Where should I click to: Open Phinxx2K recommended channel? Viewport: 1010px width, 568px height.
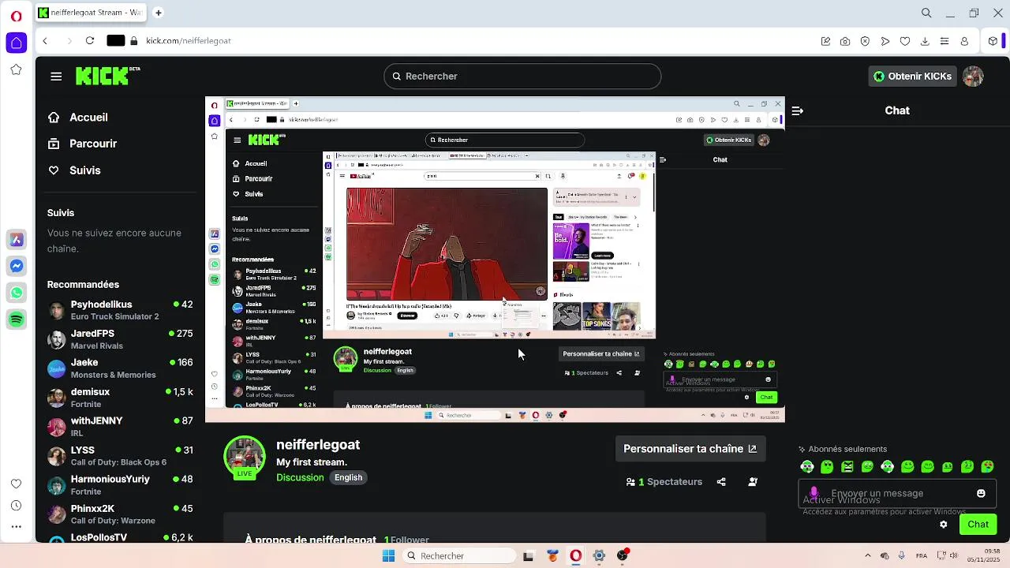coord(120,514)
